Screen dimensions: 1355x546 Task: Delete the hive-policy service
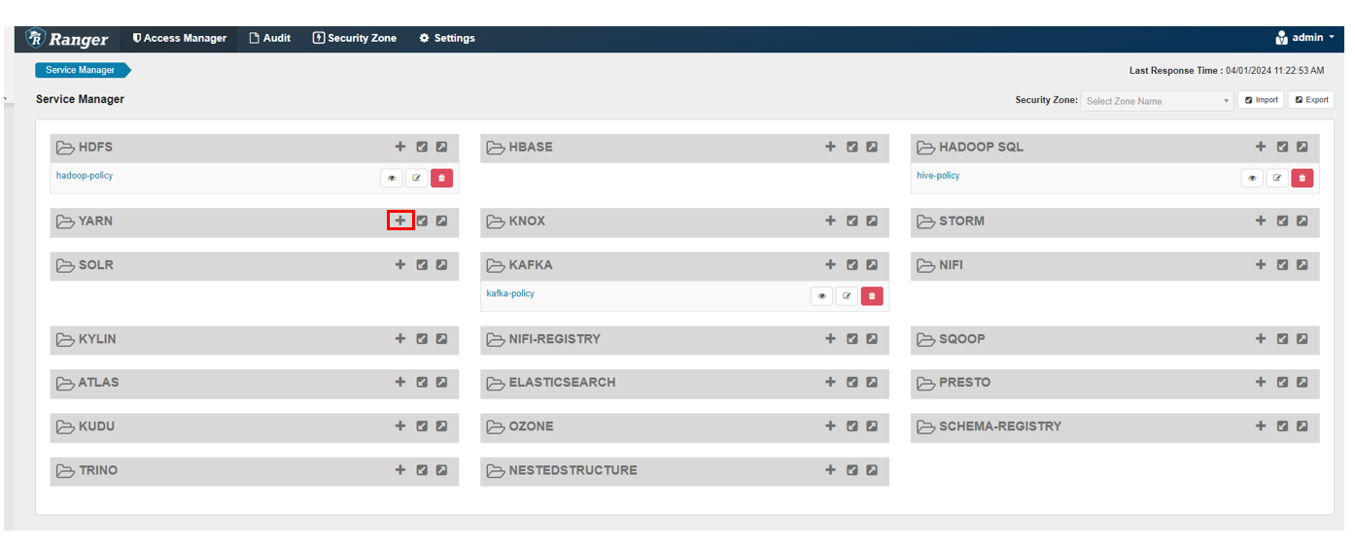(x=1303, y=178)
